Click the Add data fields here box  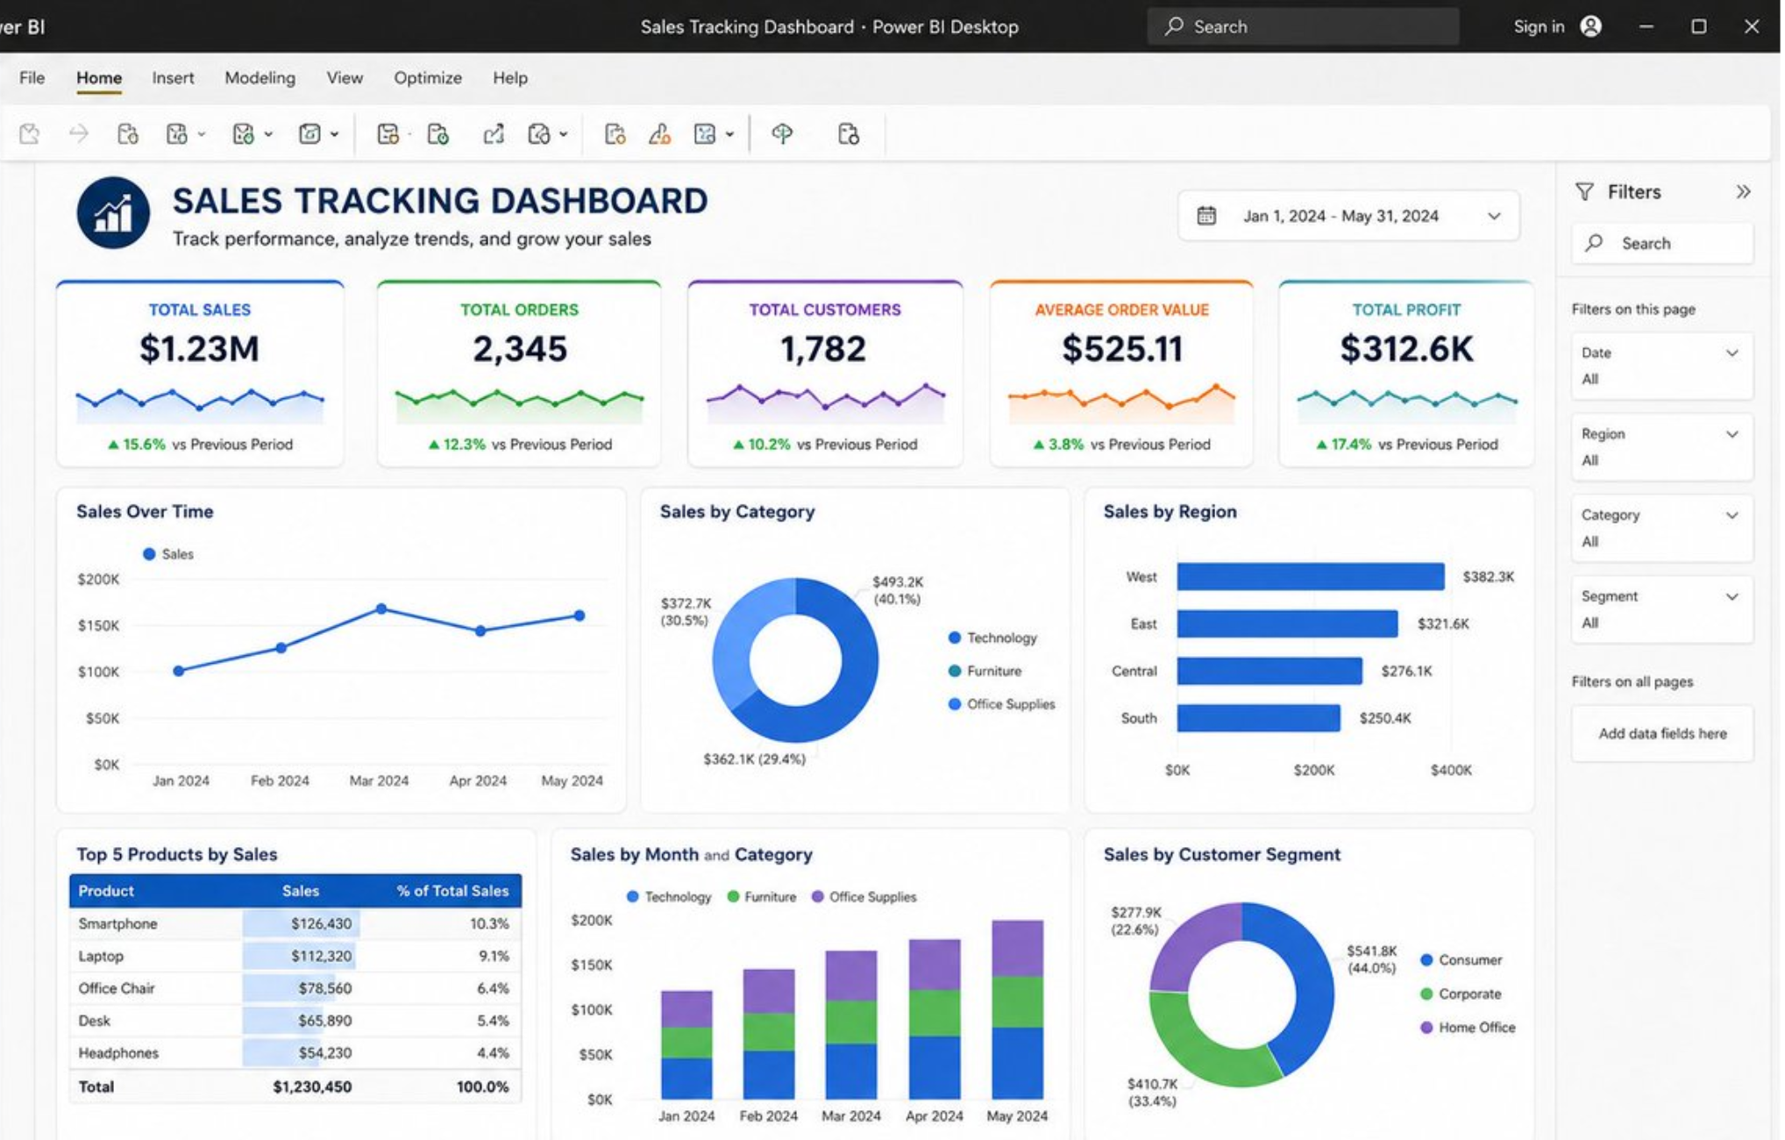1662,733
